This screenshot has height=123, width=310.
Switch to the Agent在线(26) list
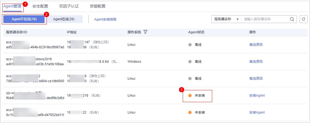[x=64, y=19]
